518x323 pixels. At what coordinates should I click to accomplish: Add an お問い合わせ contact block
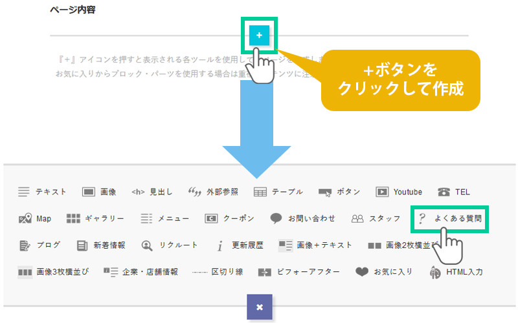[x=303, y=218]
